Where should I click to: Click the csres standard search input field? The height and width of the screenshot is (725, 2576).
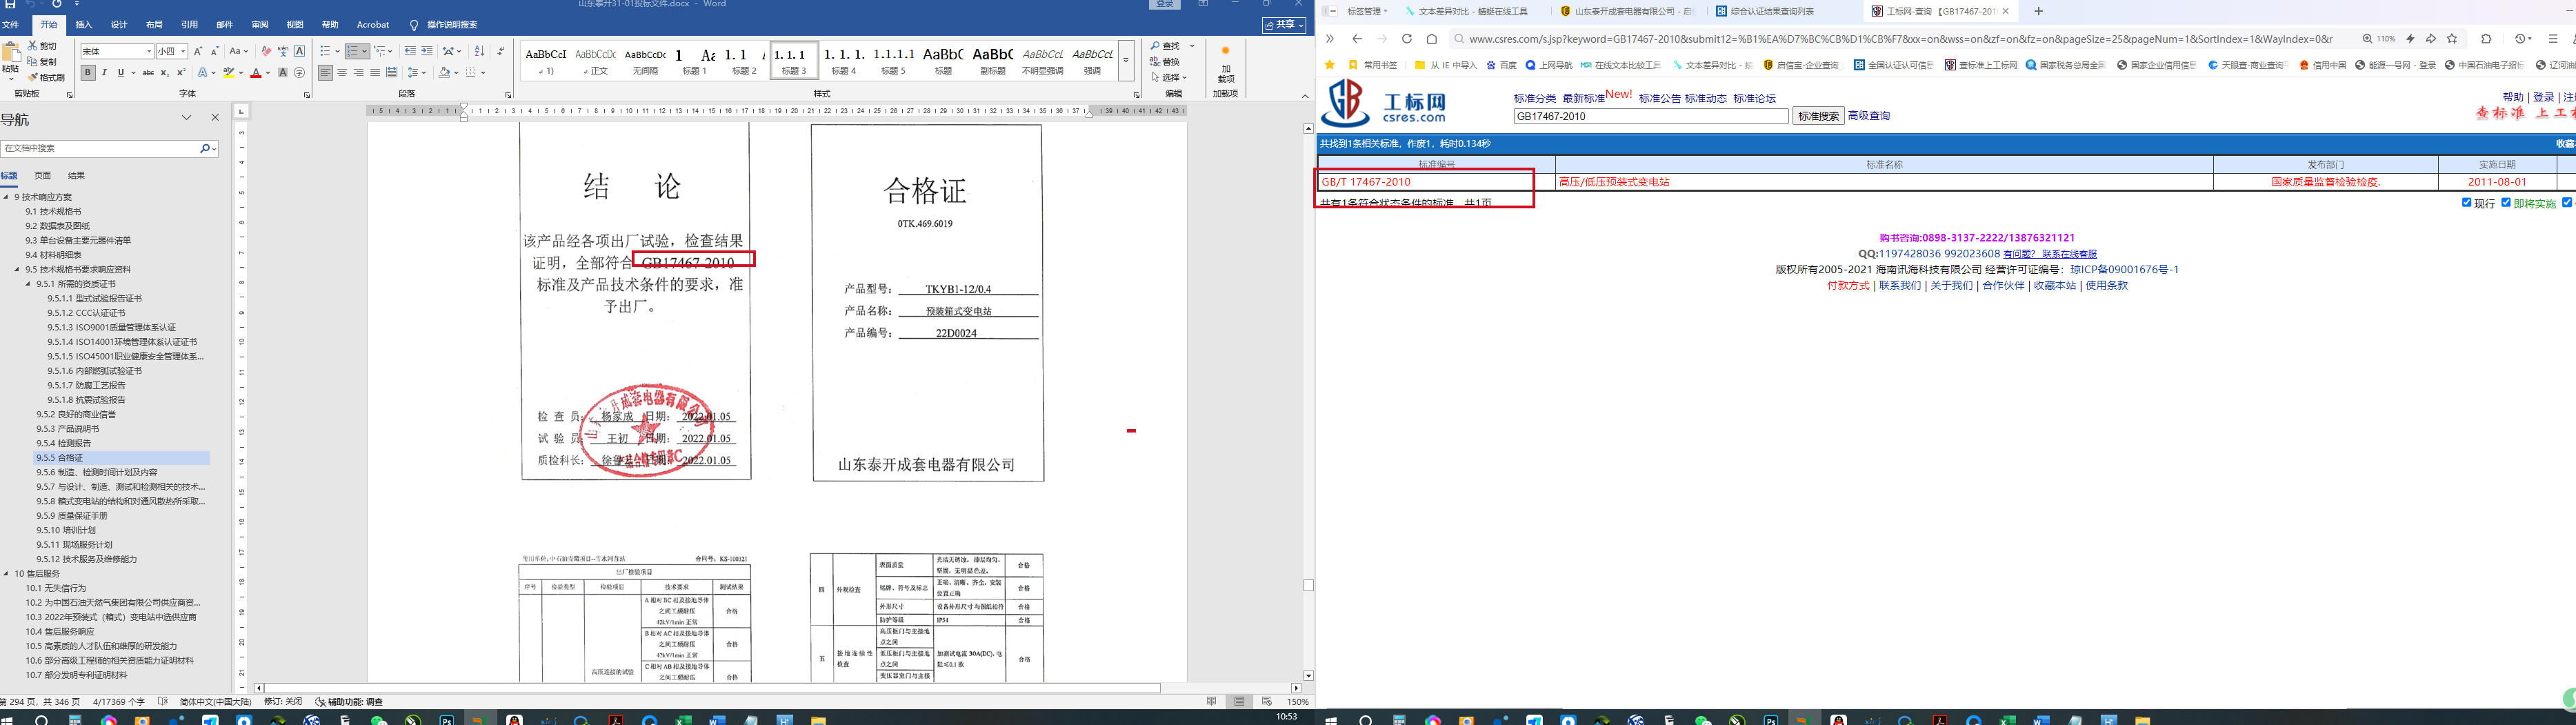(1651, 116)
